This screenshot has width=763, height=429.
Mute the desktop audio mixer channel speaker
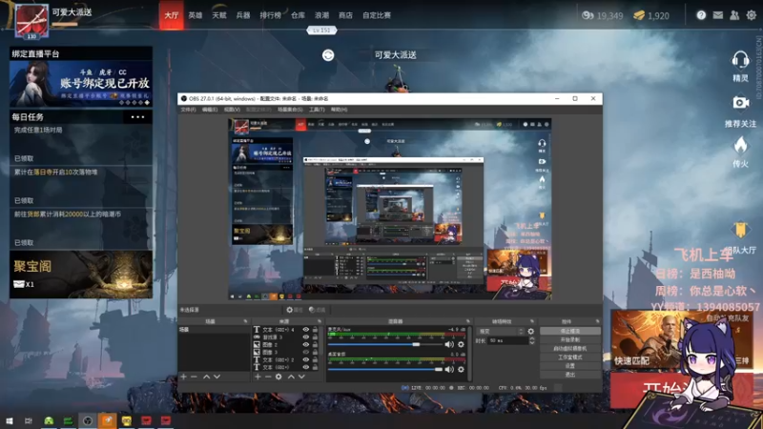tap(448, 369)
